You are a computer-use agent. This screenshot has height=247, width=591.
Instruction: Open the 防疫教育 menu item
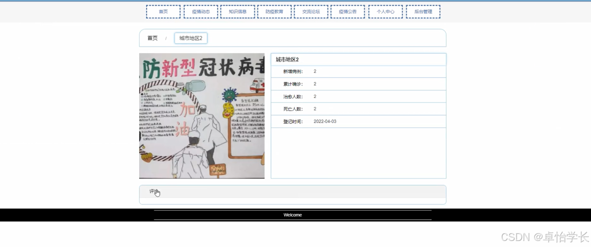274,12
